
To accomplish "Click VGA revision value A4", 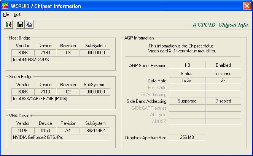I will (68, 131).
